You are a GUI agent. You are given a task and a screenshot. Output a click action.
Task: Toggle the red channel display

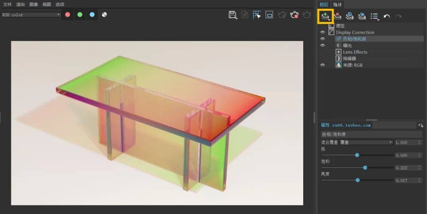click(x=68, y=15)
